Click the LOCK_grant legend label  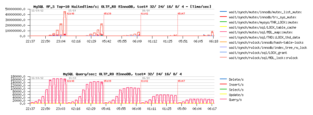tap(258, 53)
